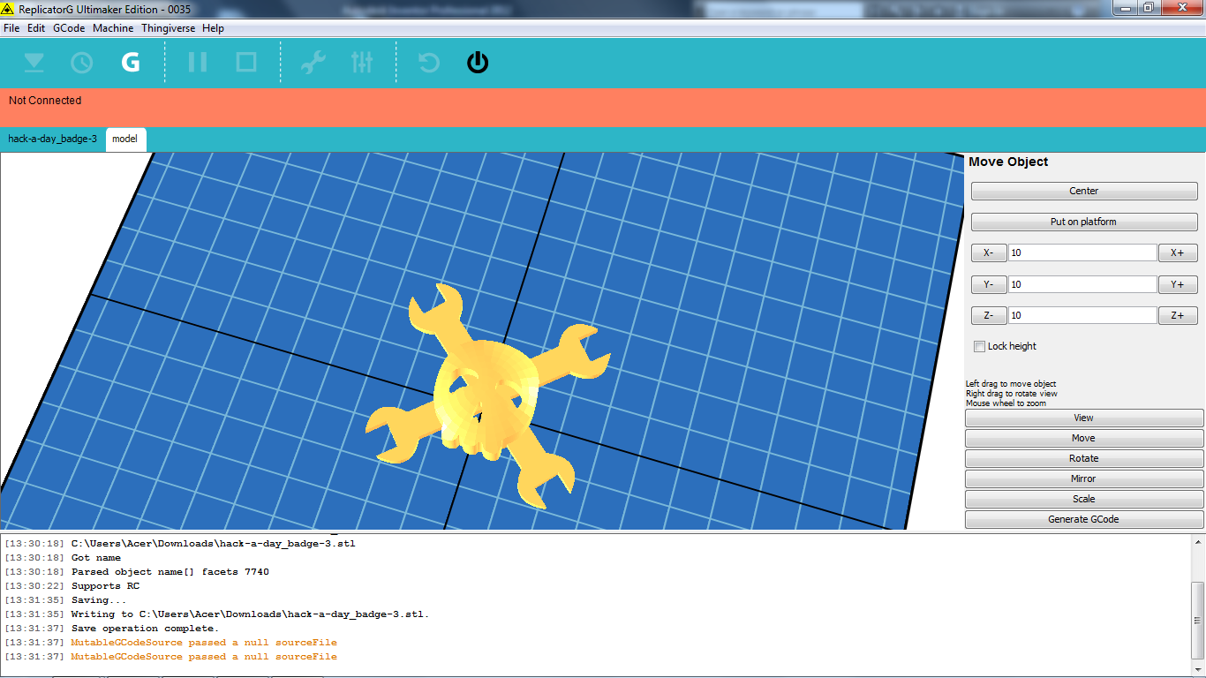Click the X+ move button
1206x678 pixels.
[1178, 253]
